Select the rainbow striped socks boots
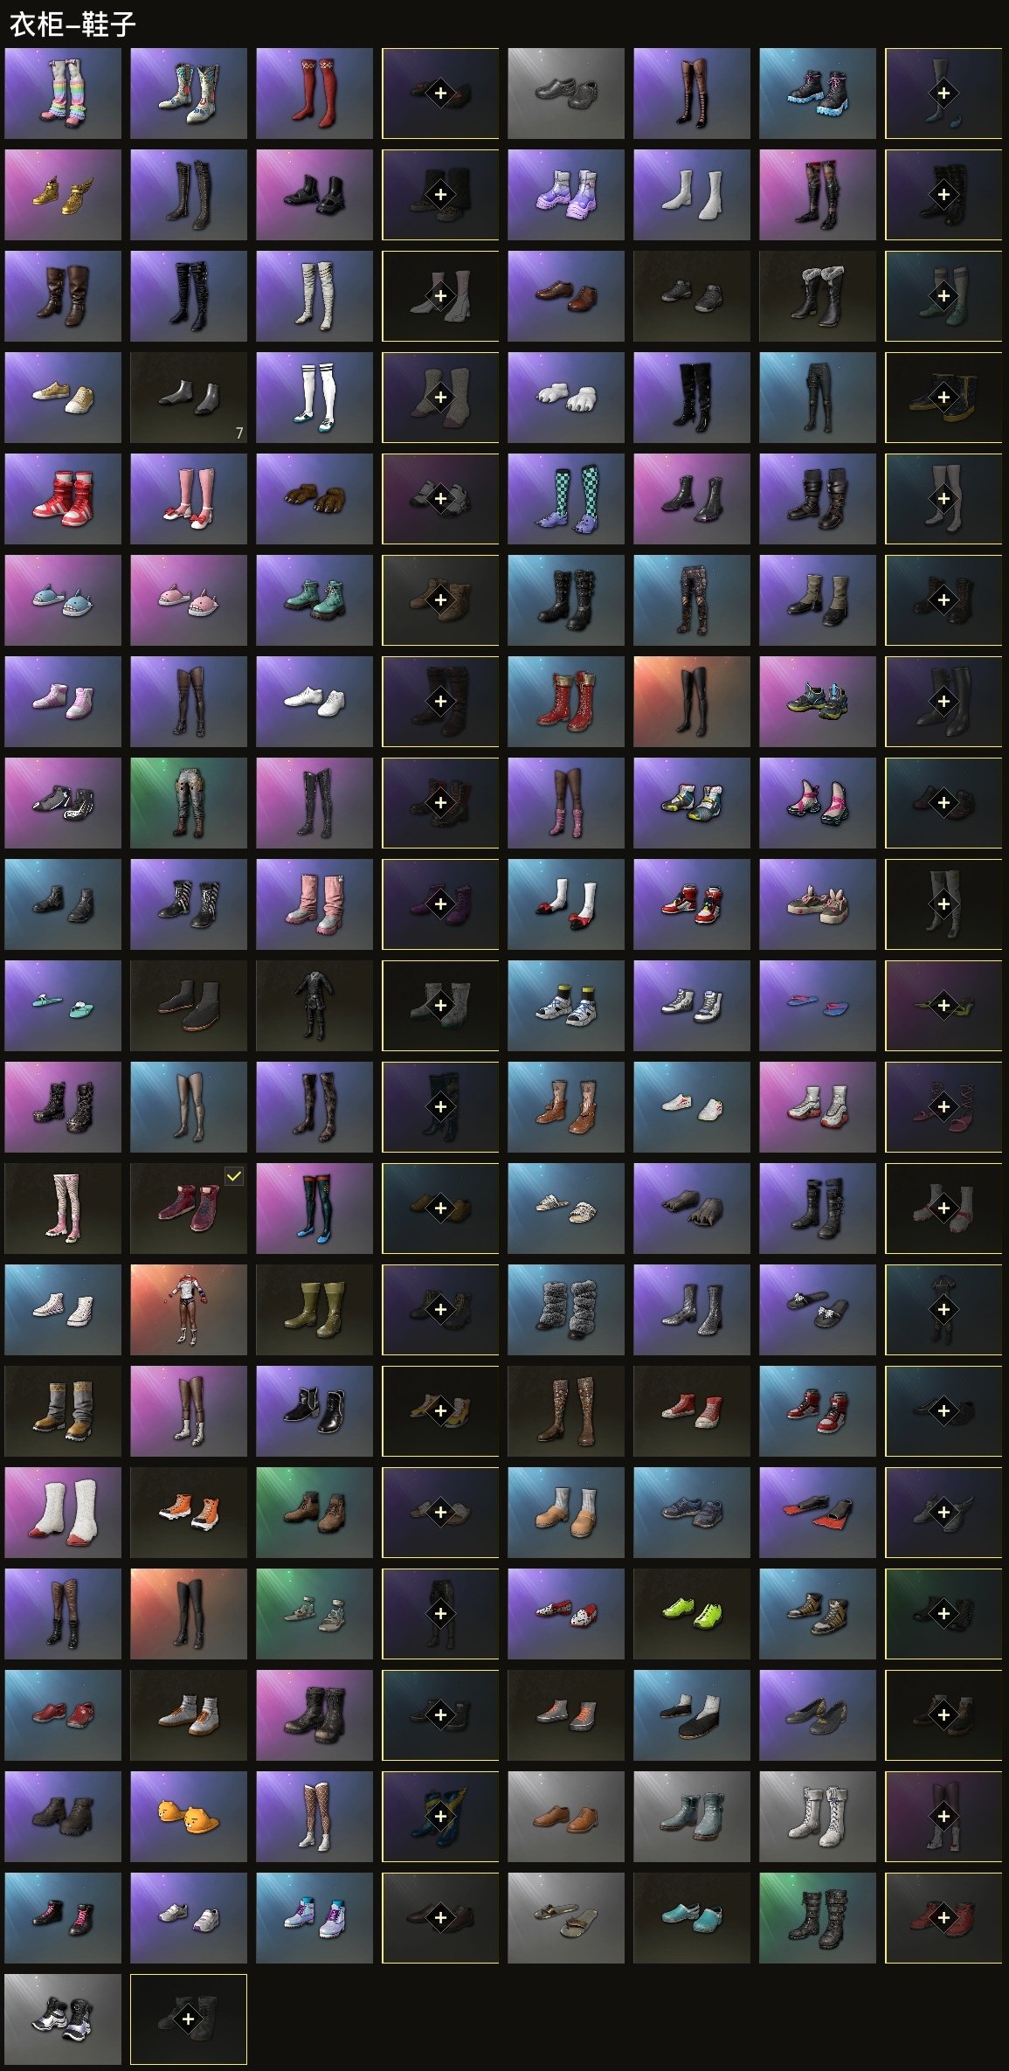This screenshot has height=2071, width=1009. (x=63, y=94)
